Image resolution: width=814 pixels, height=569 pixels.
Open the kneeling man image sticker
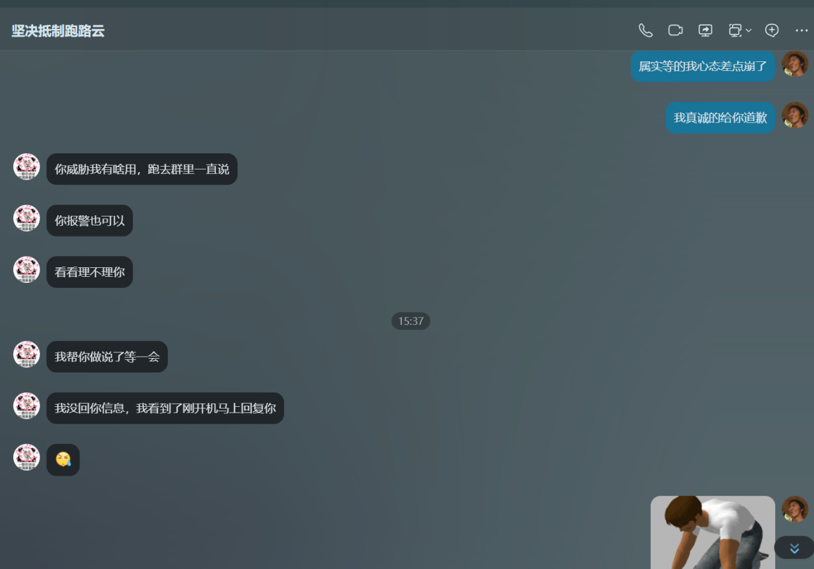pos(713,532)
